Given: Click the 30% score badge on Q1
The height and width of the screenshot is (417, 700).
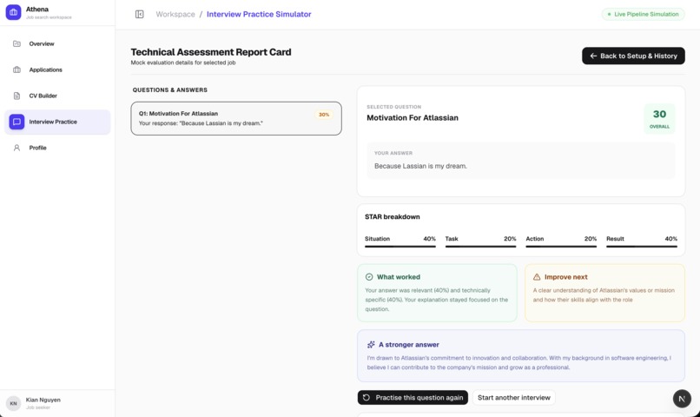Looking at the screenshot, I should pyautogui.click(x=324, y=115).
